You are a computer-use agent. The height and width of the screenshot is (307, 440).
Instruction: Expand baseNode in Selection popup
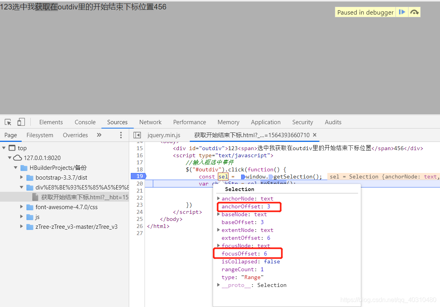click(x=218, y=214)
